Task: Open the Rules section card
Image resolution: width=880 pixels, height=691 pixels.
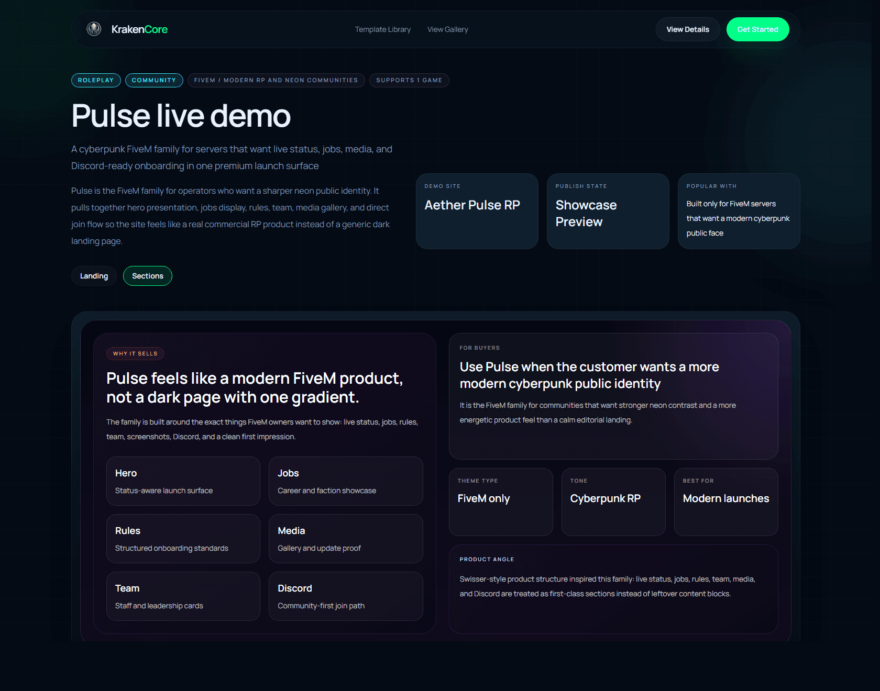Action: pyautogui.click(x=183, y=539)
